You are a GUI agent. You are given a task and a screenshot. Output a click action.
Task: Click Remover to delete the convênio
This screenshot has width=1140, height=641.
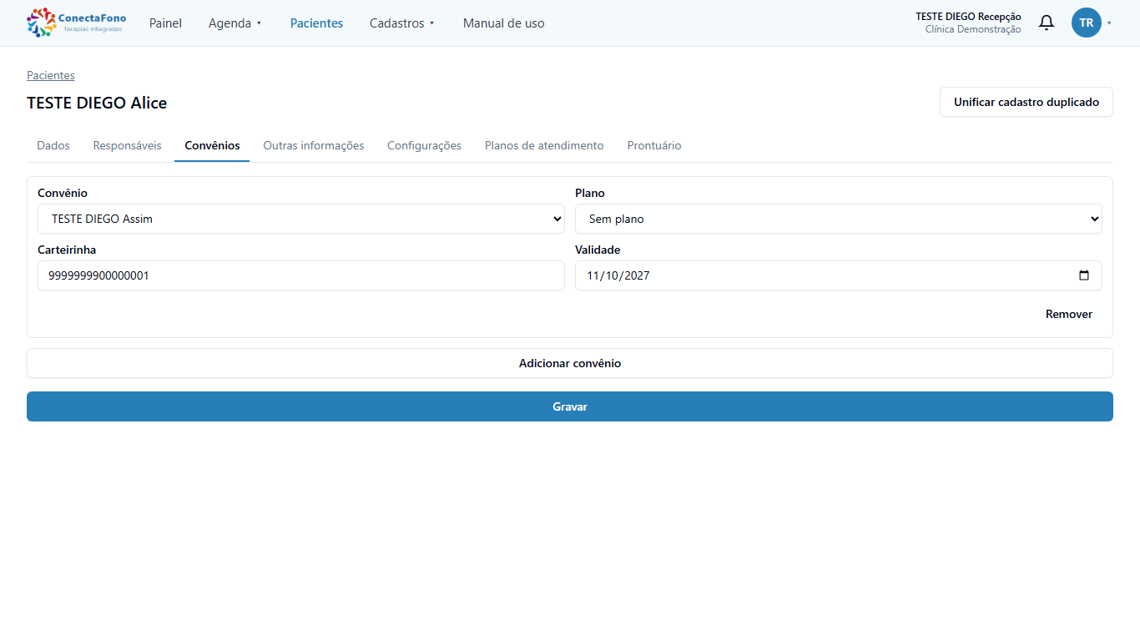coord(1069,314)
